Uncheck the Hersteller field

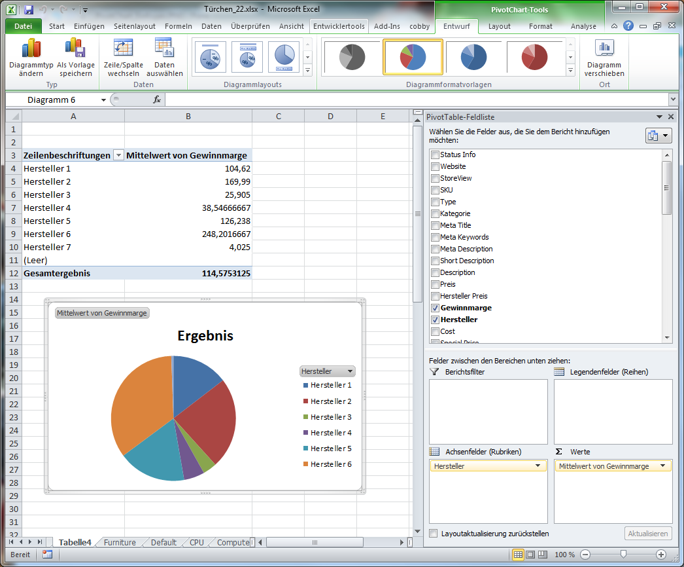tap(435, 320)
